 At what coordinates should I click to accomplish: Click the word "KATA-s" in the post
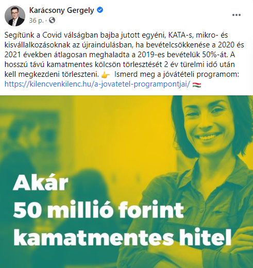click(x=180, y=35)
